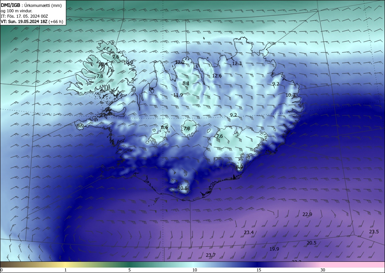Click the 'og 100 m vindur.' subtitle line
The image size is (385, 273).
[x=17, y=11]
